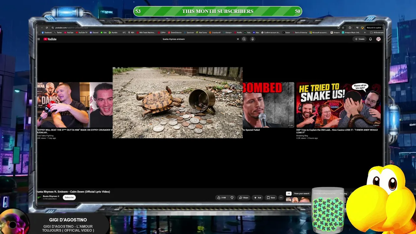Expand the All Bookmarks folder

tap(377, 32)
